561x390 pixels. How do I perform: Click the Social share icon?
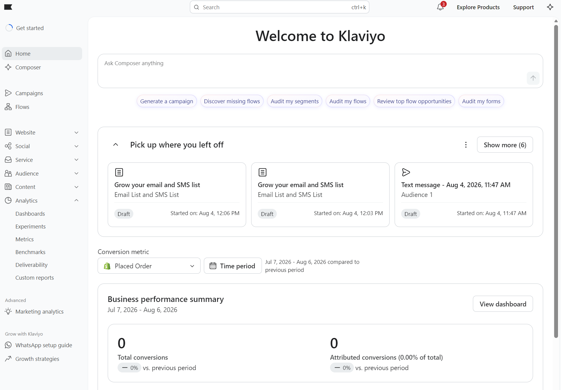[8, 146]
